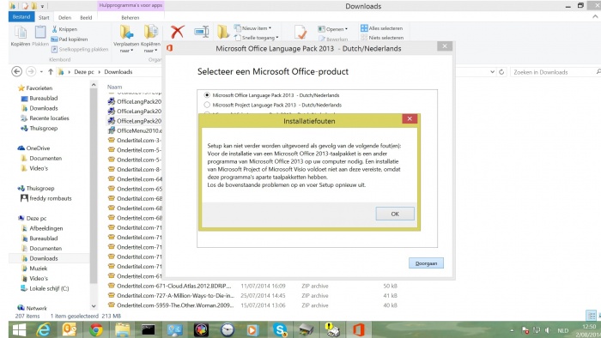
Task: Open Snelle toegang dropdown
Action: click(257, 38)
